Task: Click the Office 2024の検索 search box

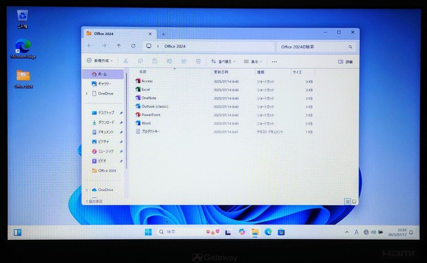Action: [313, 47]
